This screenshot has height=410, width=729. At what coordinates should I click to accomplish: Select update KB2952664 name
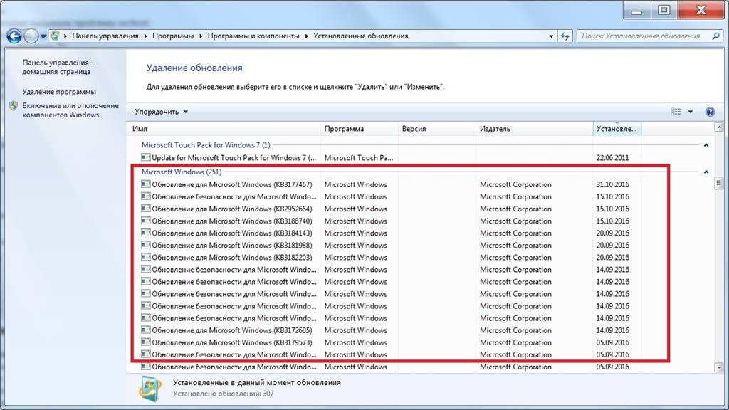click(232, 209)
